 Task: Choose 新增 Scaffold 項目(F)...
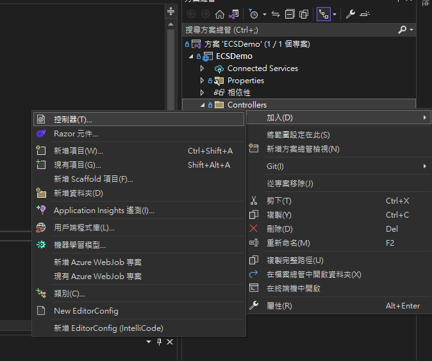click(138, 179)
